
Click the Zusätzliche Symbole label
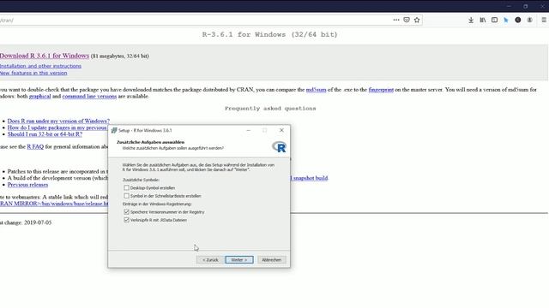click(141, 180)
